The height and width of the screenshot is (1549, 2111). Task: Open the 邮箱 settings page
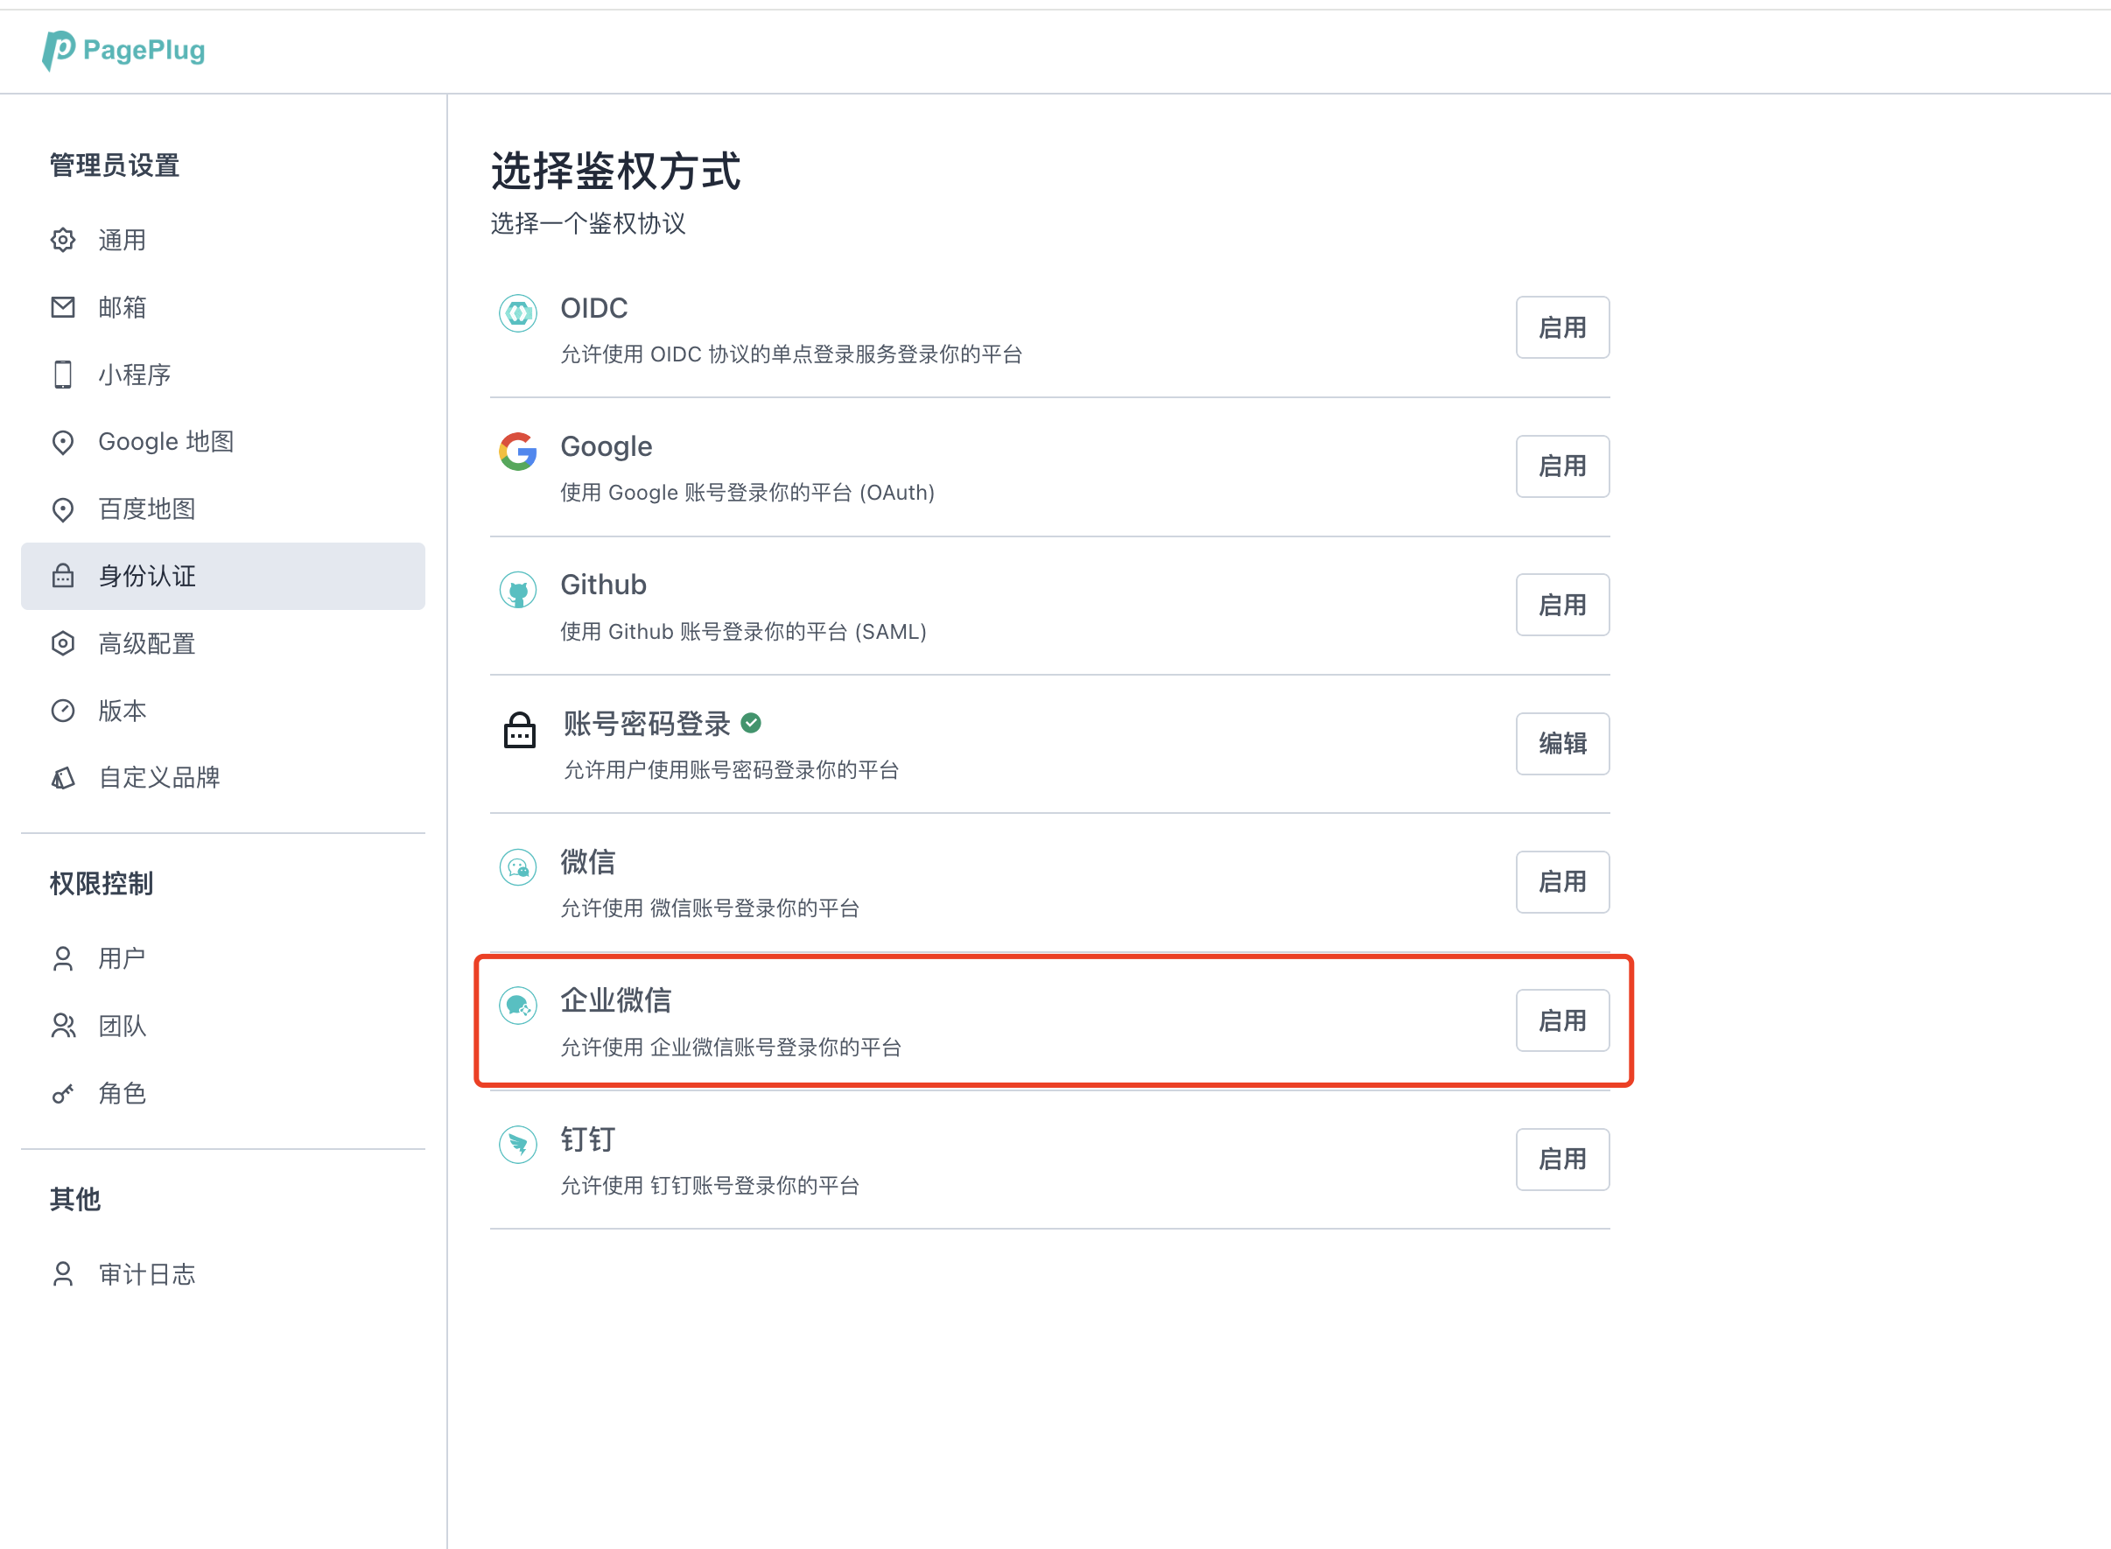[x=223, y=307]
